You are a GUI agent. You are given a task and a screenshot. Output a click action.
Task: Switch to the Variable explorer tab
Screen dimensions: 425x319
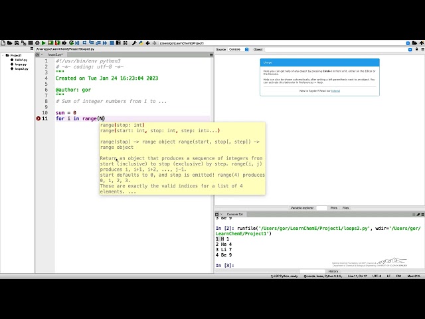tap(302, 208)
